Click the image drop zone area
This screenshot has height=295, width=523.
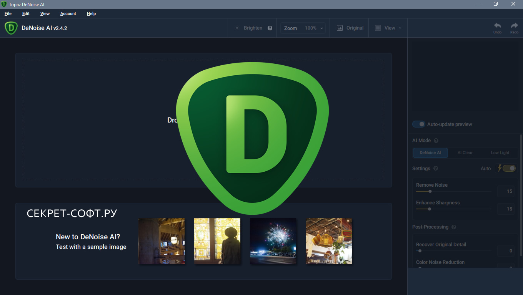click(203, 120)
